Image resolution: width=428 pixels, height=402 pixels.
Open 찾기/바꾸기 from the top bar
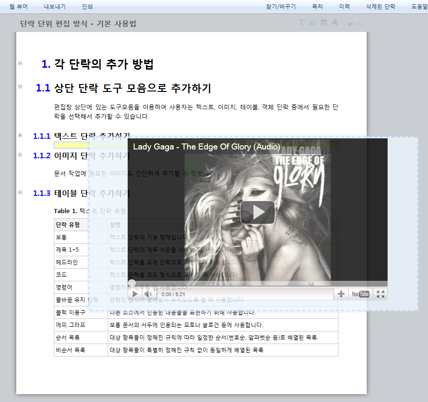[281, 6]
